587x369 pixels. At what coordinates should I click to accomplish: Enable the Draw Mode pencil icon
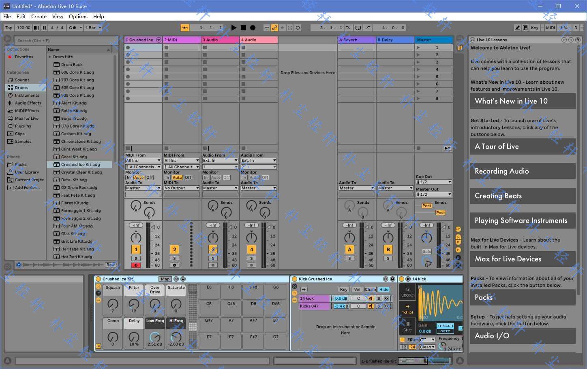[x=518, y=28]
